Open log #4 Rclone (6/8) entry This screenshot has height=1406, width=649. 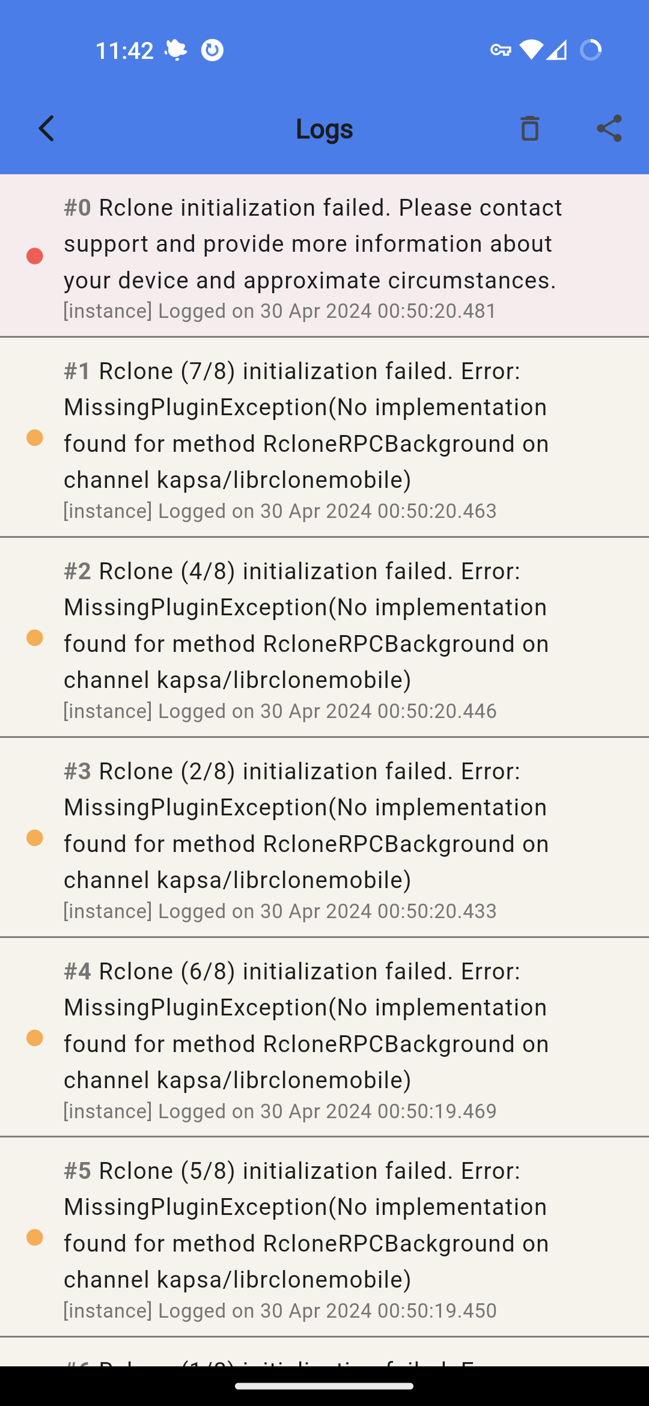(x=324, y=1038)
